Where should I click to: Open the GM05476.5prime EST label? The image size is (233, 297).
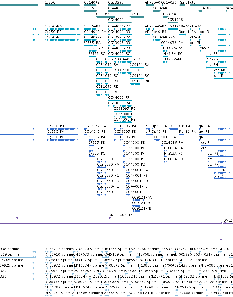pyautogui.click(x=189, y=287)
